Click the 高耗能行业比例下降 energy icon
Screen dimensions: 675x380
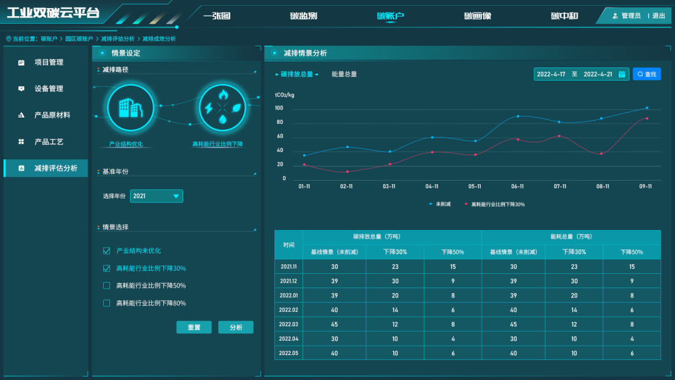coord(222,107)
